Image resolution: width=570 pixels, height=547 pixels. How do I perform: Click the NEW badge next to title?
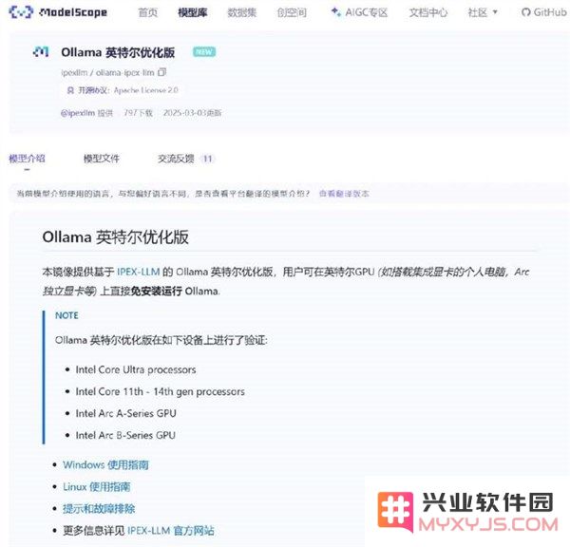204,52
